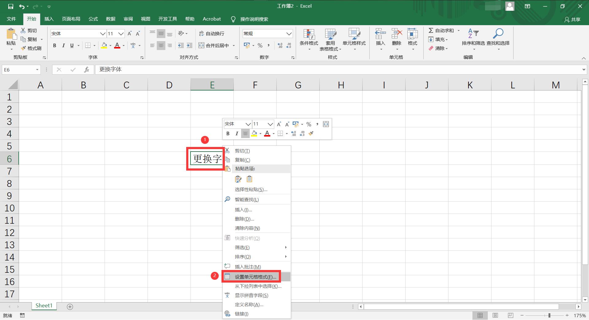Click the comma style icon in ribbon
The width and height of the screenshot is (589, 320).
269,45
